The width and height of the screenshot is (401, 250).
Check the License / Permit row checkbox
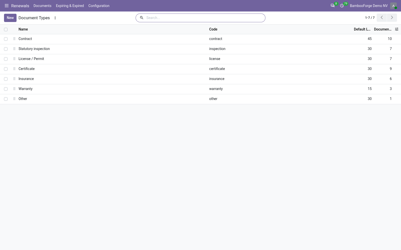tap(6, 59)
